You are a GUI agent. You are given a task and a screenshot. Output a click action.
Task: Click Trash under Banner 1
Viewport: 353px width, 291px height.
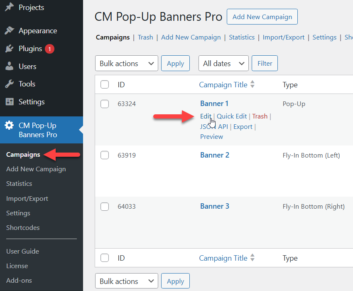pos(260,116)
